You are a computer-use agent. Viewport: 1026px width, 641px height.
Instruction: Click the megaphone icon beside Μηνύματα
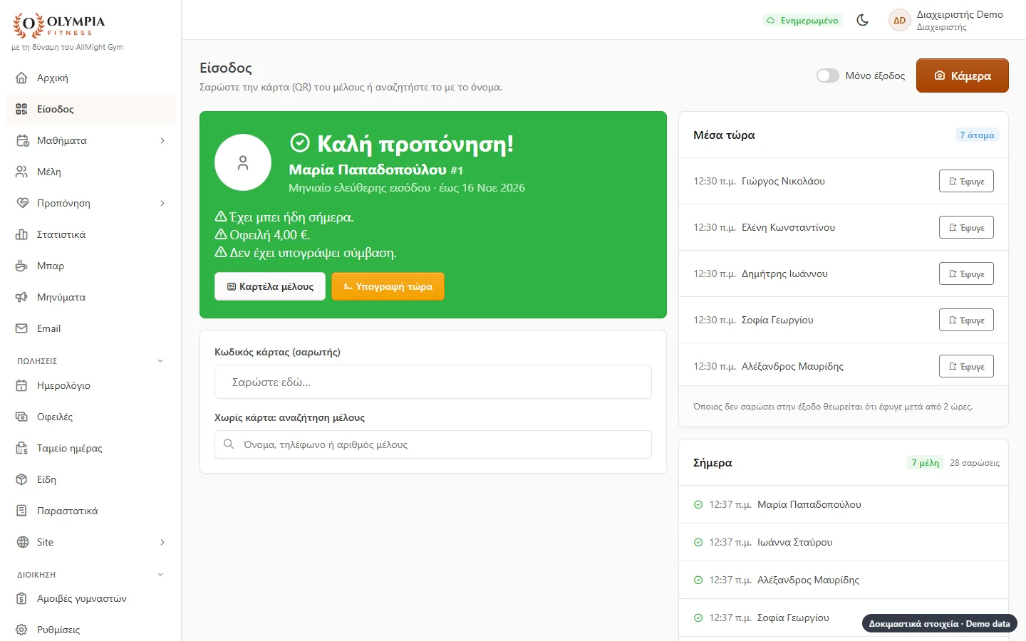[x=22, y=297]
